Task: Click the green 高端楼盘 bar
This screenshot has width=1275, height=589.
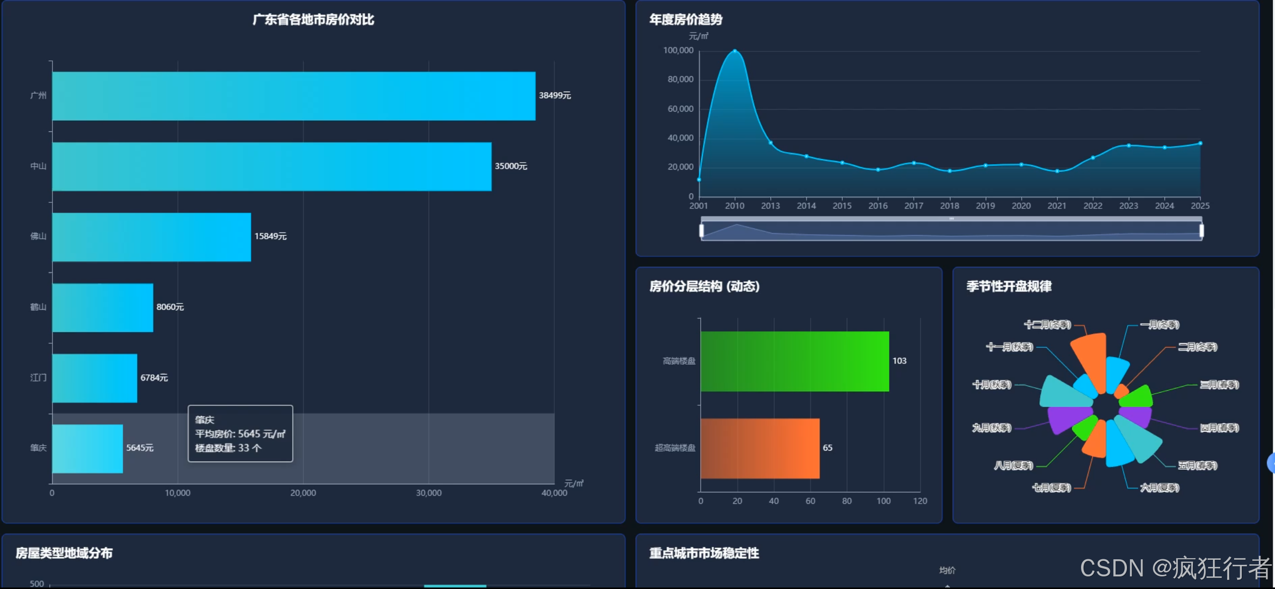Action: [794, 361]
